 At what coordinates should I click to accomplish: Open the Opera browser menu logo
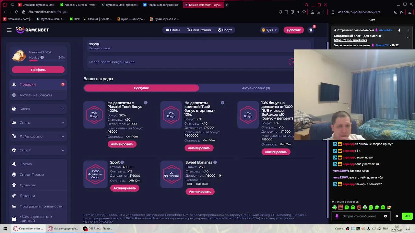[5, 5]
